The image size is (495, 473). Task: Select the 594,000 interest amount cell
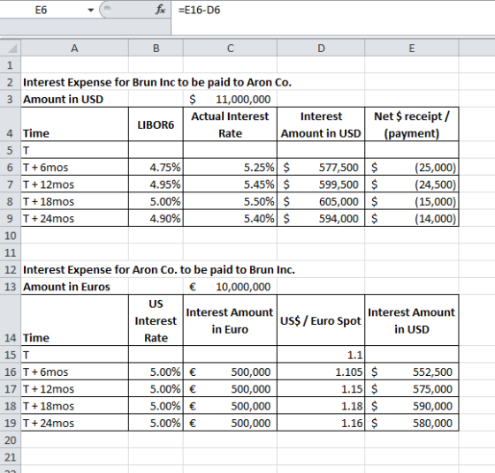point(321,218)
